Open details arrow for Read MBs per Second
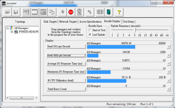The image size is (175, 108). [x=168, y=55]
